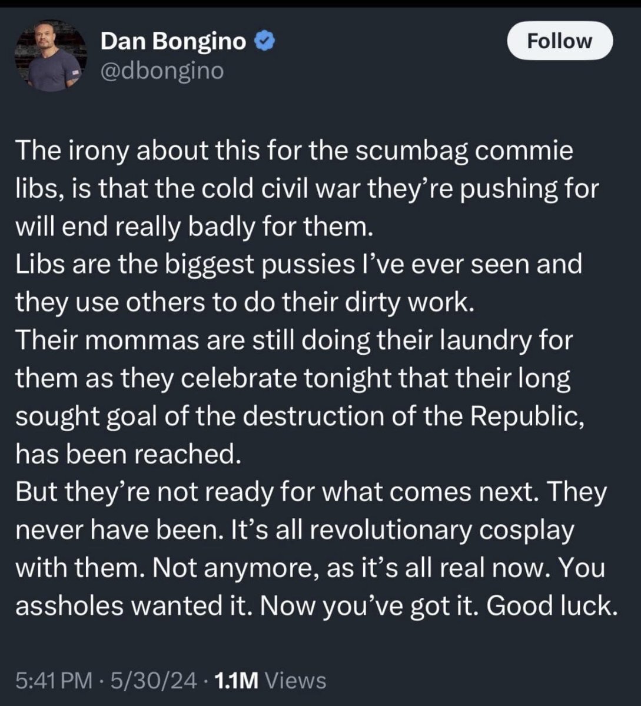Click the line starting "Their mommas are still"
This screenshot has width=641, height=706.
tap(294, 339)
